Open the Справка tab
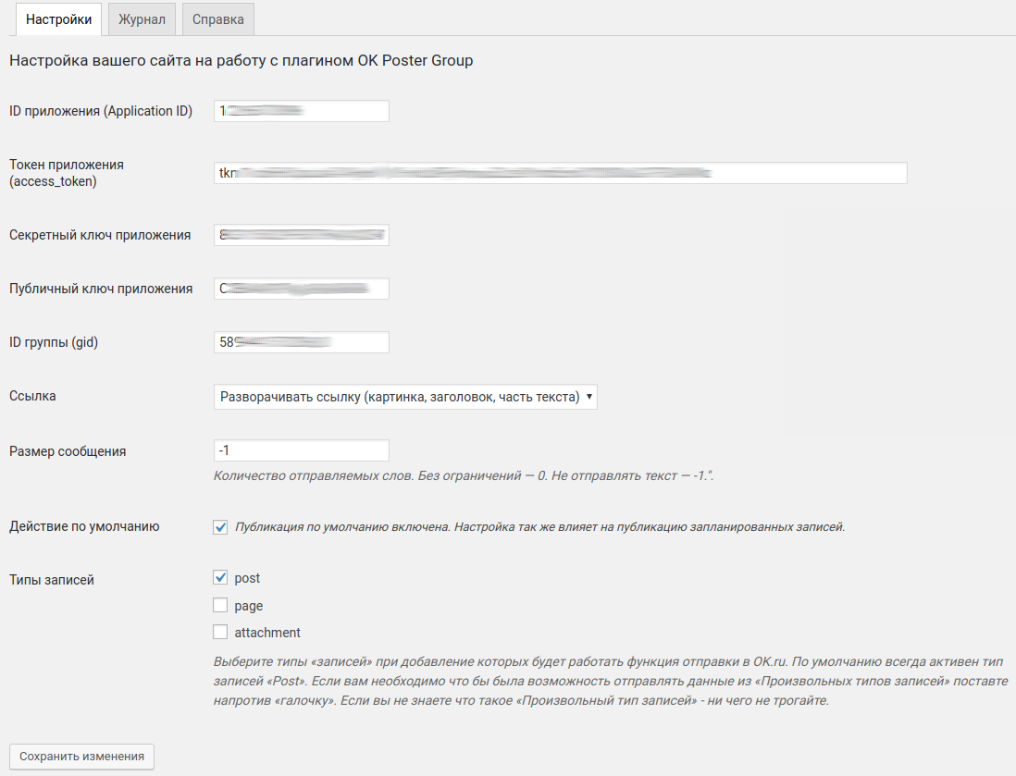The width and height of the screenshot is (1016, 776). coord(218,19)
